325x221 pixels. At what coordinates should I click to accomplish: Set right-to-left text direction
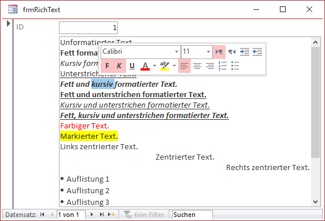[x=232, y=51]
